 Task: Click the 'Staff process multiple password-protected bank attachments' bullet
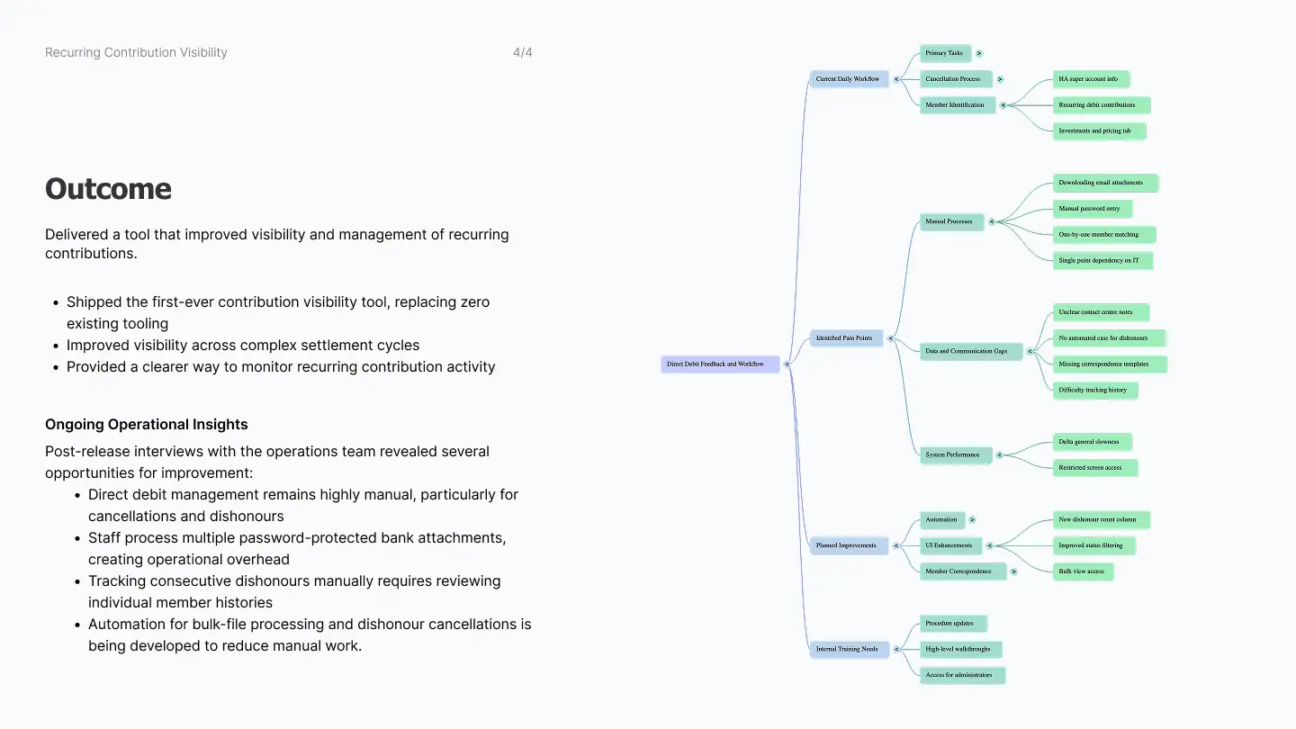coord(297,549)
